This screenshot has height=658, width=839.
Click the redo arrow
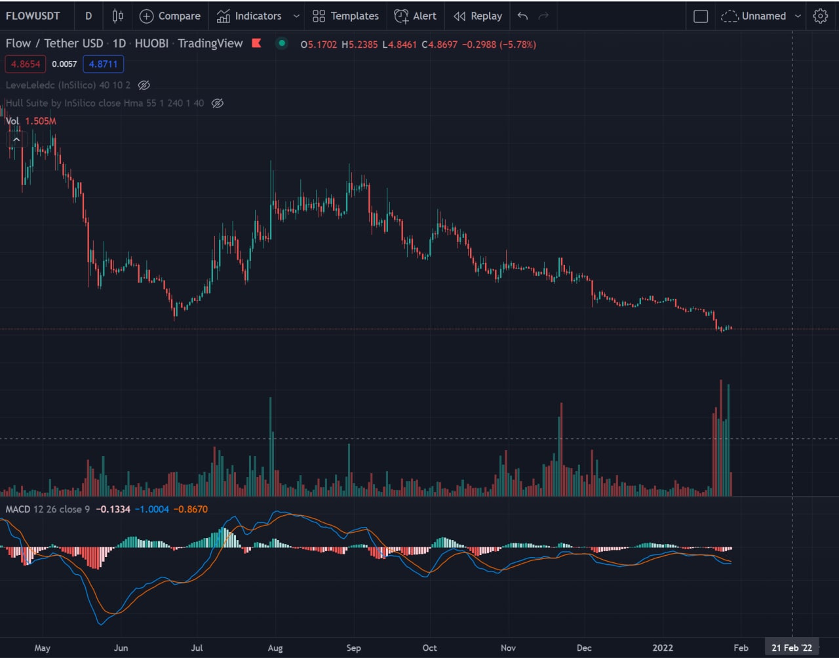(543, 16)
